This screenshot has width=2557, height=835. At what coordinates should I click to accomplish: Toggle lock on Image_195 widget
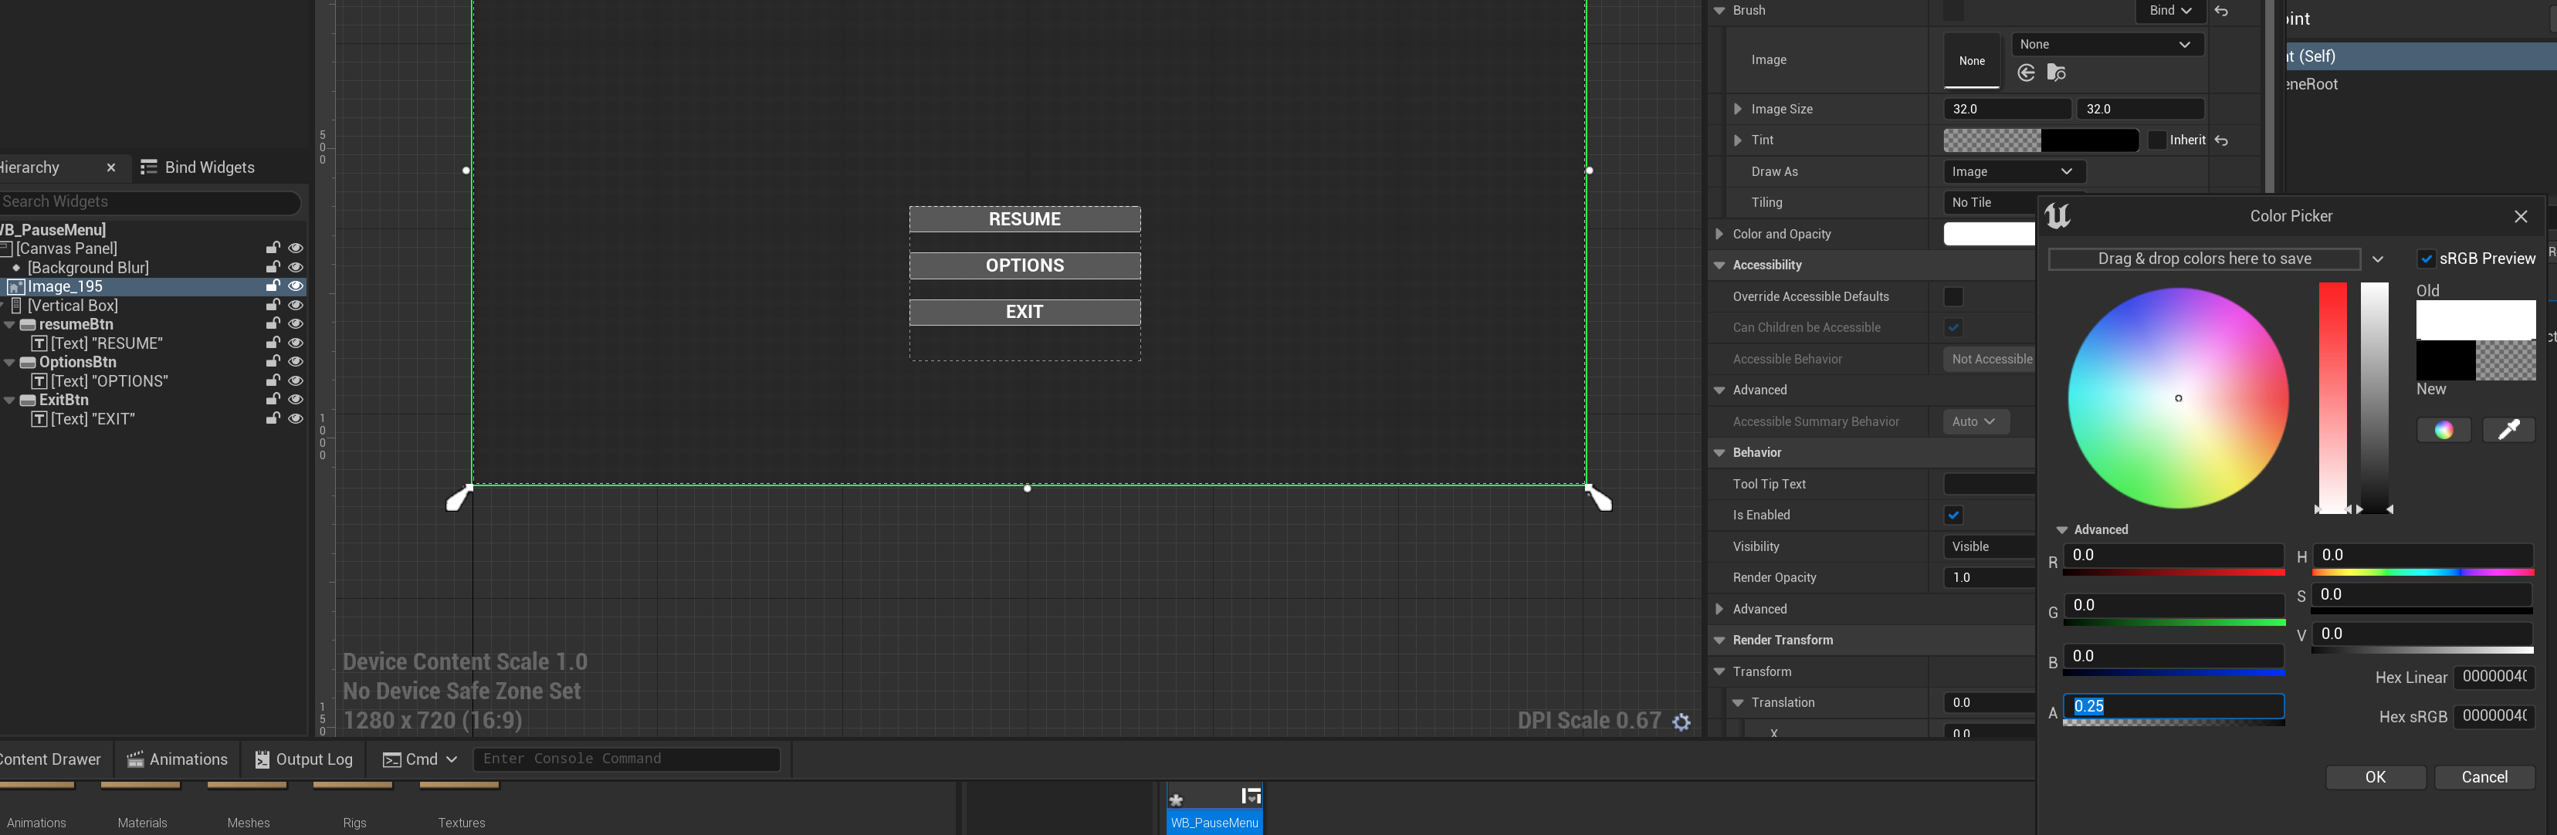(272, 286)
